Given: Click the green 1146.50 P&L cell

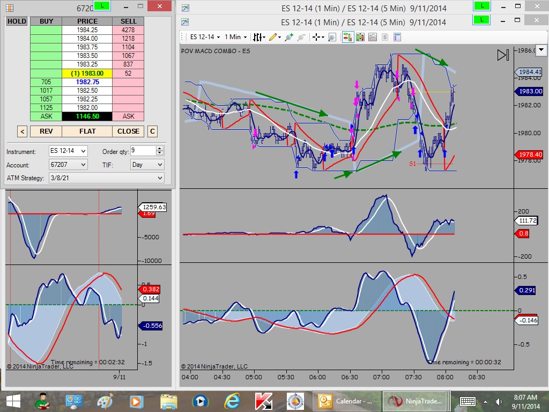Looking at the screenshot, I should (x=87, y=116).
